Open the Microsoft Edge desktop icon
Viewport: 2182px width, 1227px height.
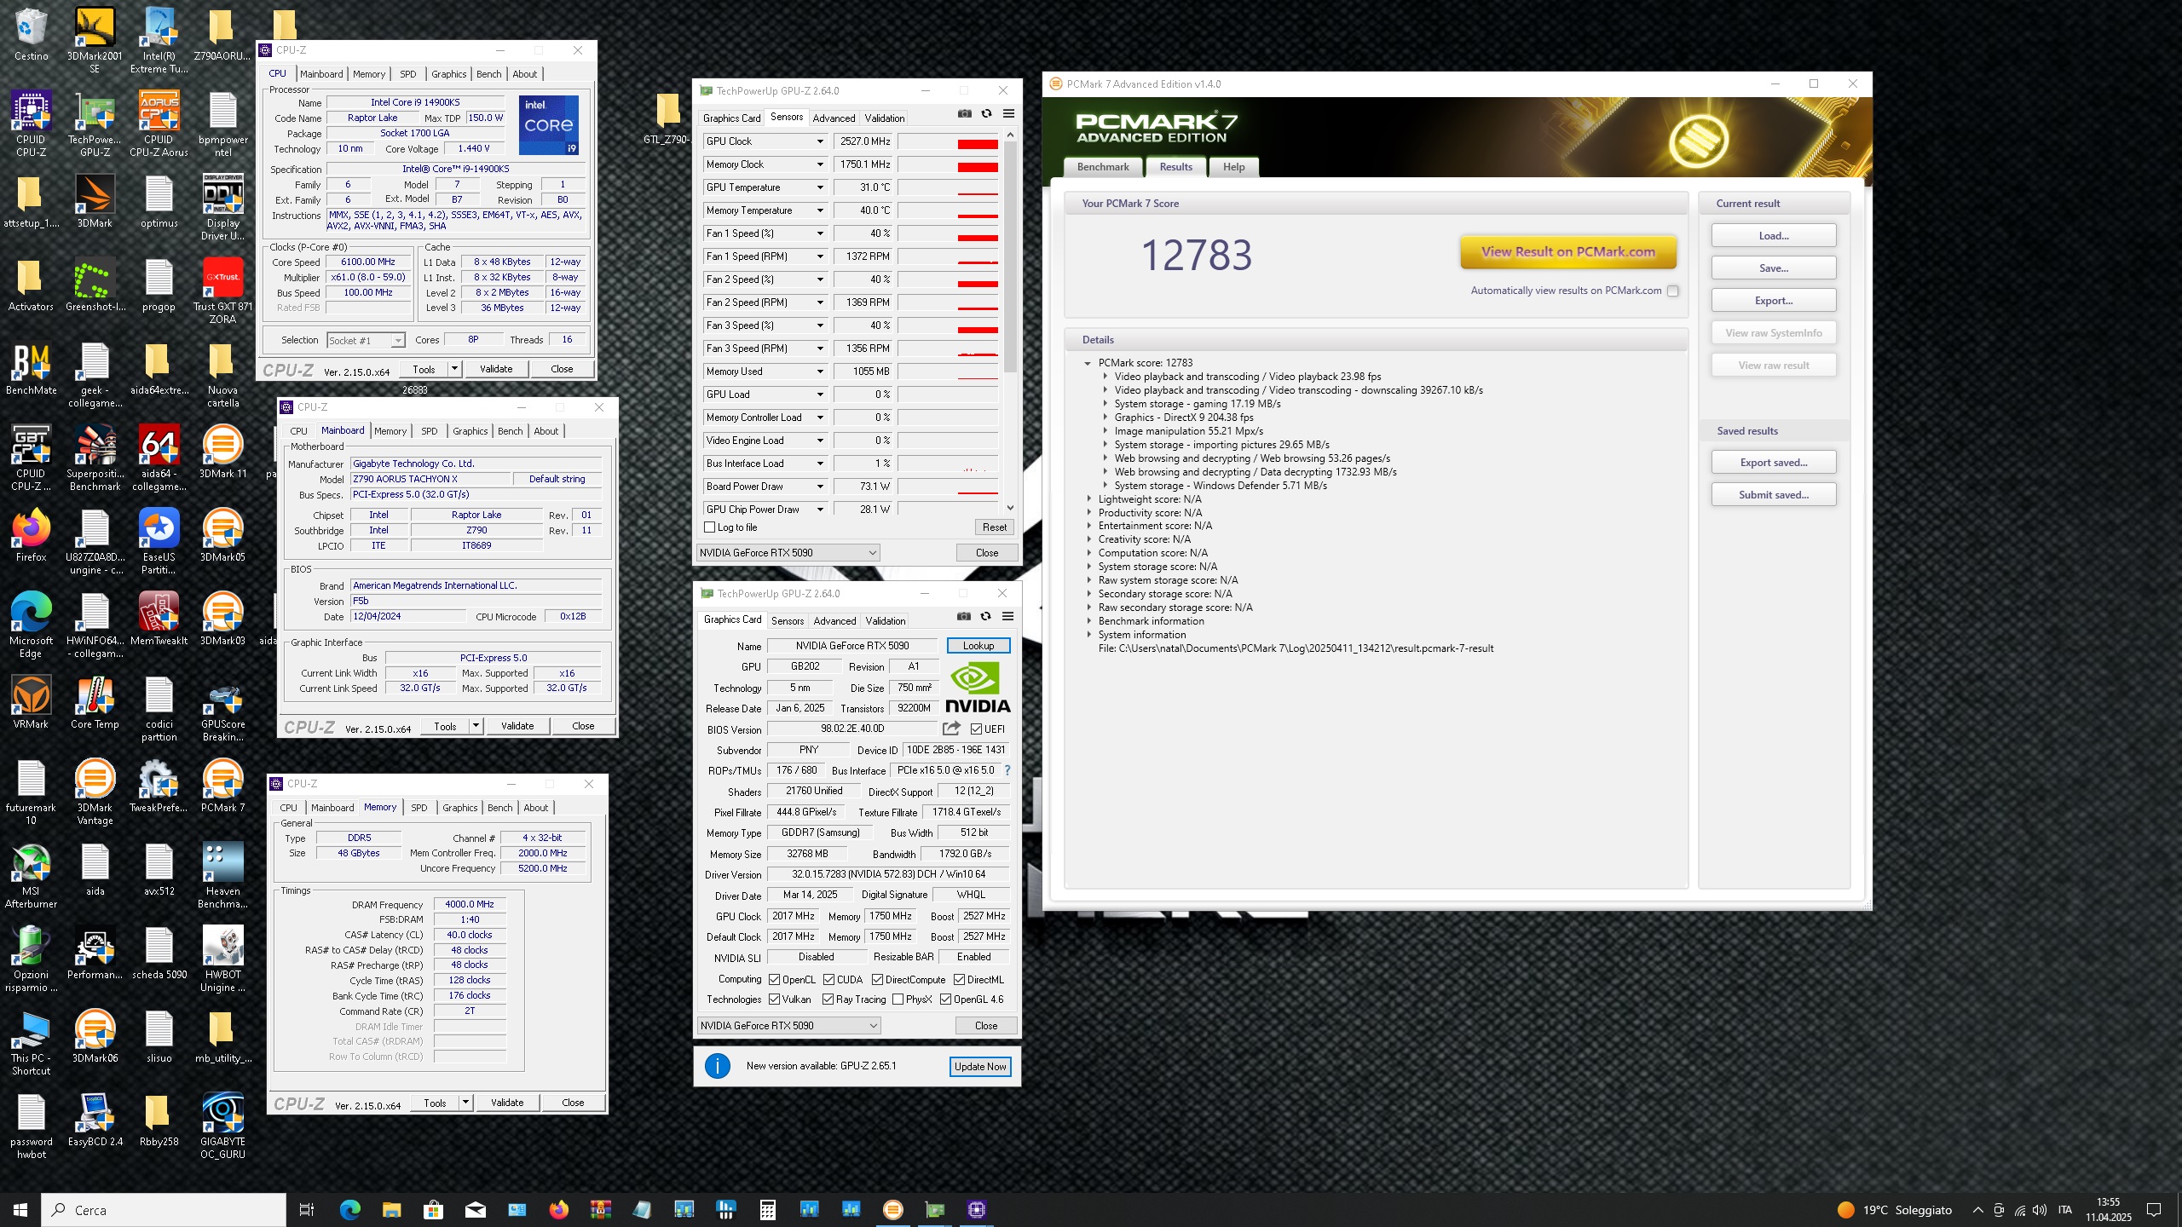[x=31, y=625]
